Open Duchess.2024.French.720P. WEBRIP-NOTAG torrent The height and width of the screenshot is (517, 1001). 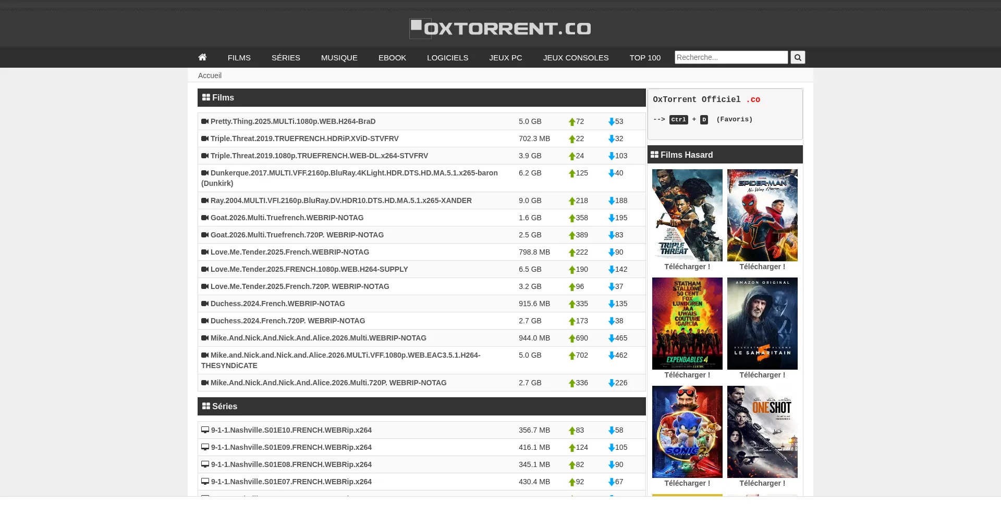[x=288, y=321]
